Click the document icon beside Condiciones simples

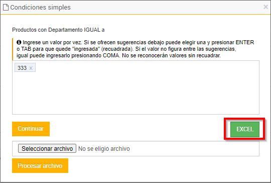tap(6, 8)
